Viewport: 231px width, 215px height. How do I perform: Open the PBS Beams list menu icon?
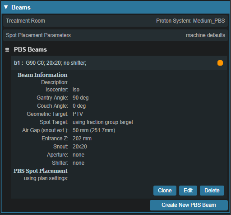click(x=7, y=50)
